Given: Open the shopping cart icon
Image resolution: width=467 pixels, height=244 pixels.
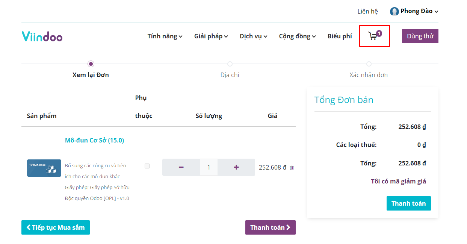Looking at the screenshot, I should coord(375,36).
